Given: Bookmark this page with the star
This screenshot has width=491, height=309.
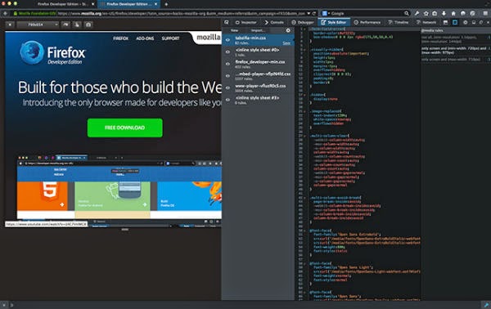Looking at the screenshot, I should [426, 13].
